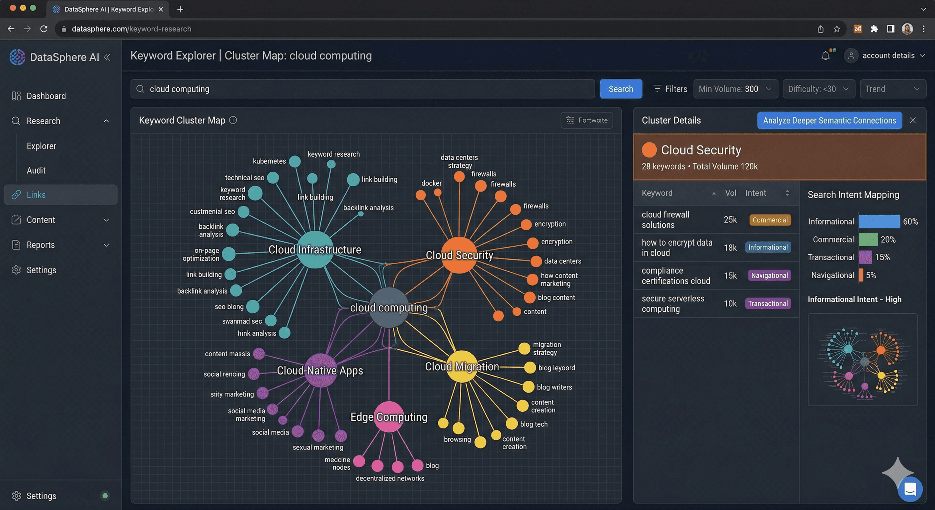
Task: Sort the table by Keyword column
Action: [x=714, y=193]
